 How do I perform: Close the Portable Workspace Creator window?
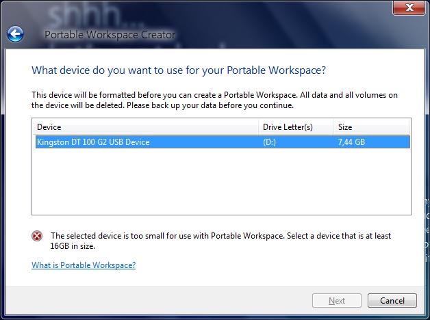(409, 8)
